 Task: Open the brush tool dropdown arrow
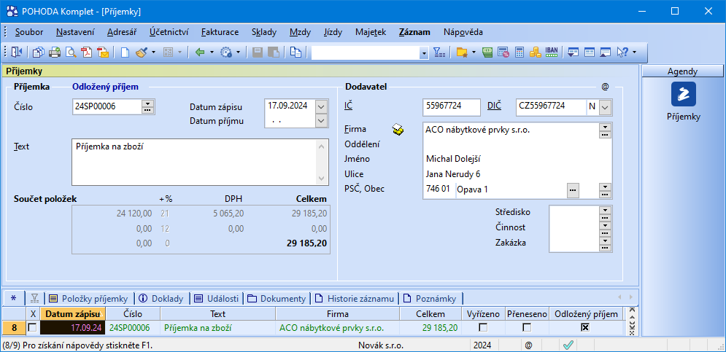(153, 52)
